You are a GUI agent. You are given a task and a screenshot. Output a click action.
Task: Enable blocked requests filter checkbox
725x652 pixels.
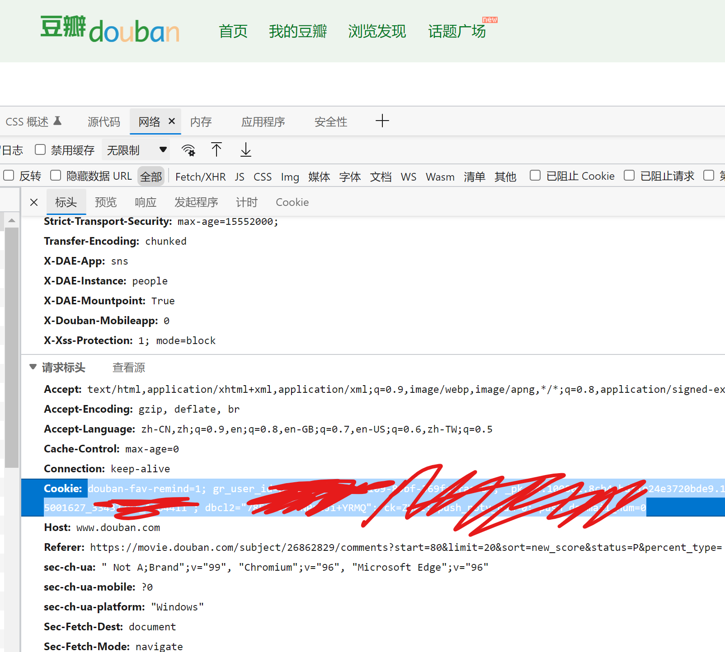coord(629,175)
